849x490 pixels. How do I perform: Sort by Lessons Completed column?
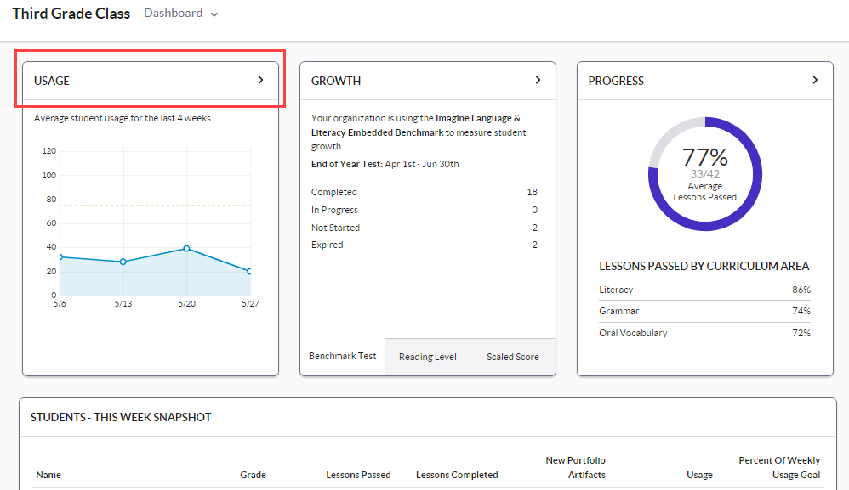tap(457, 475)
